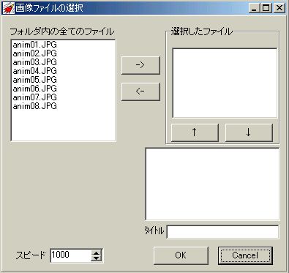Select anim07.JPG in the folder file list

click(34, 97)
